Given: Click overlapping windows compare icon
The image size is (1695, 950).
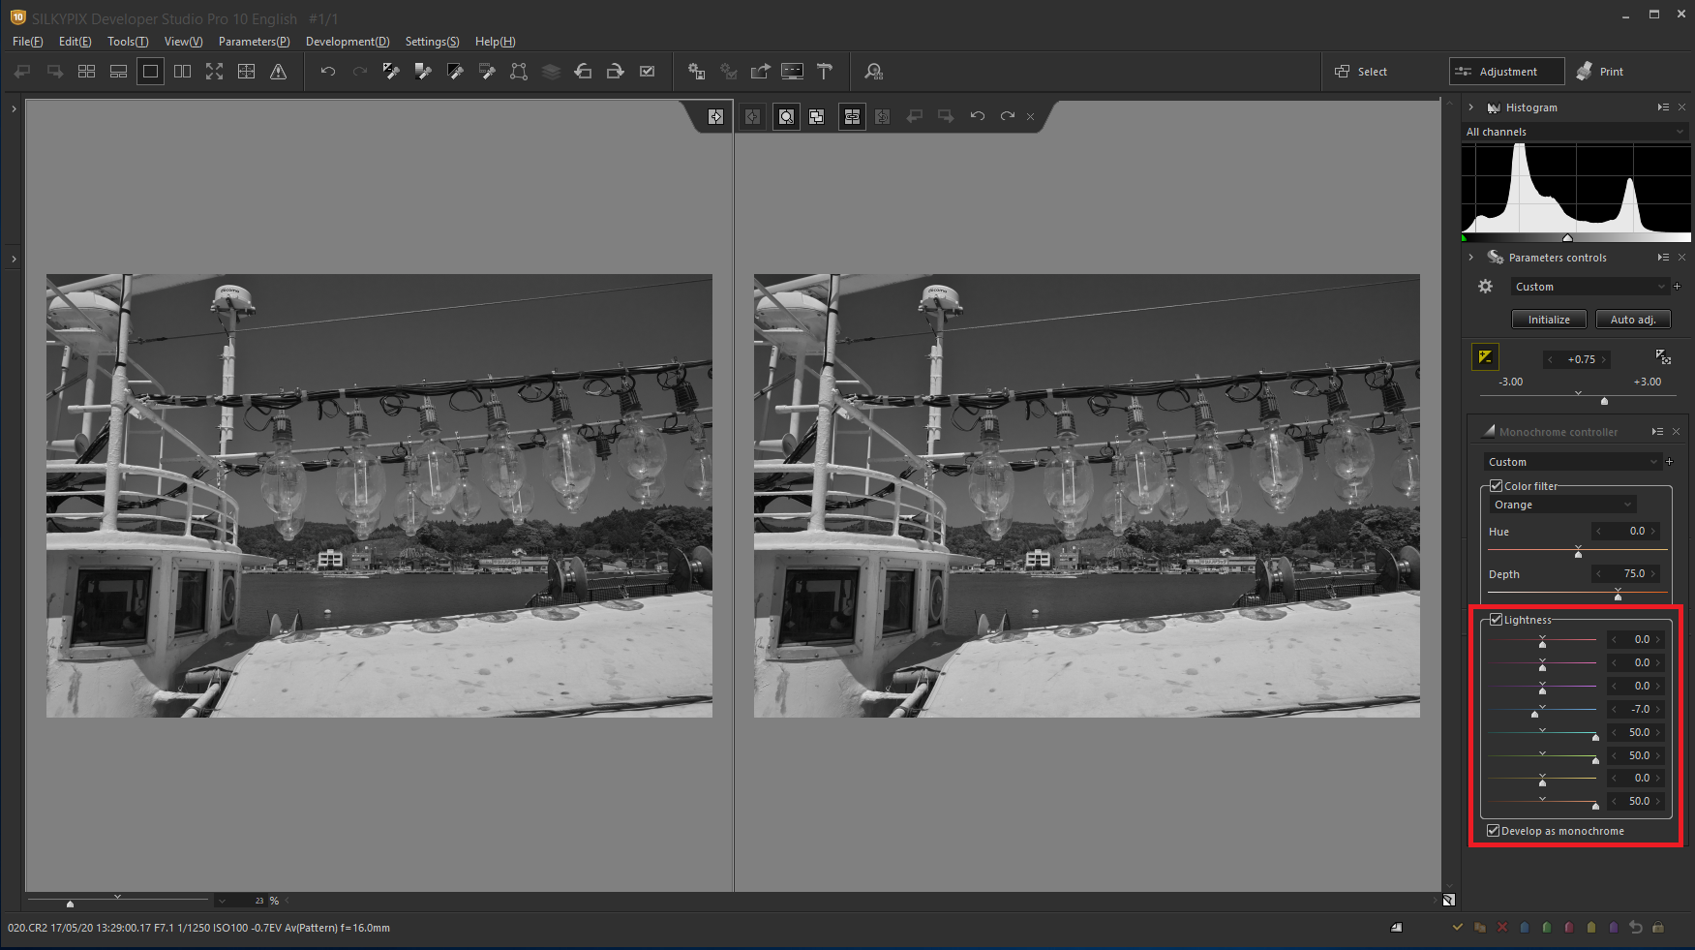Looking at the screenshot, I should click(x=817, y=116).
